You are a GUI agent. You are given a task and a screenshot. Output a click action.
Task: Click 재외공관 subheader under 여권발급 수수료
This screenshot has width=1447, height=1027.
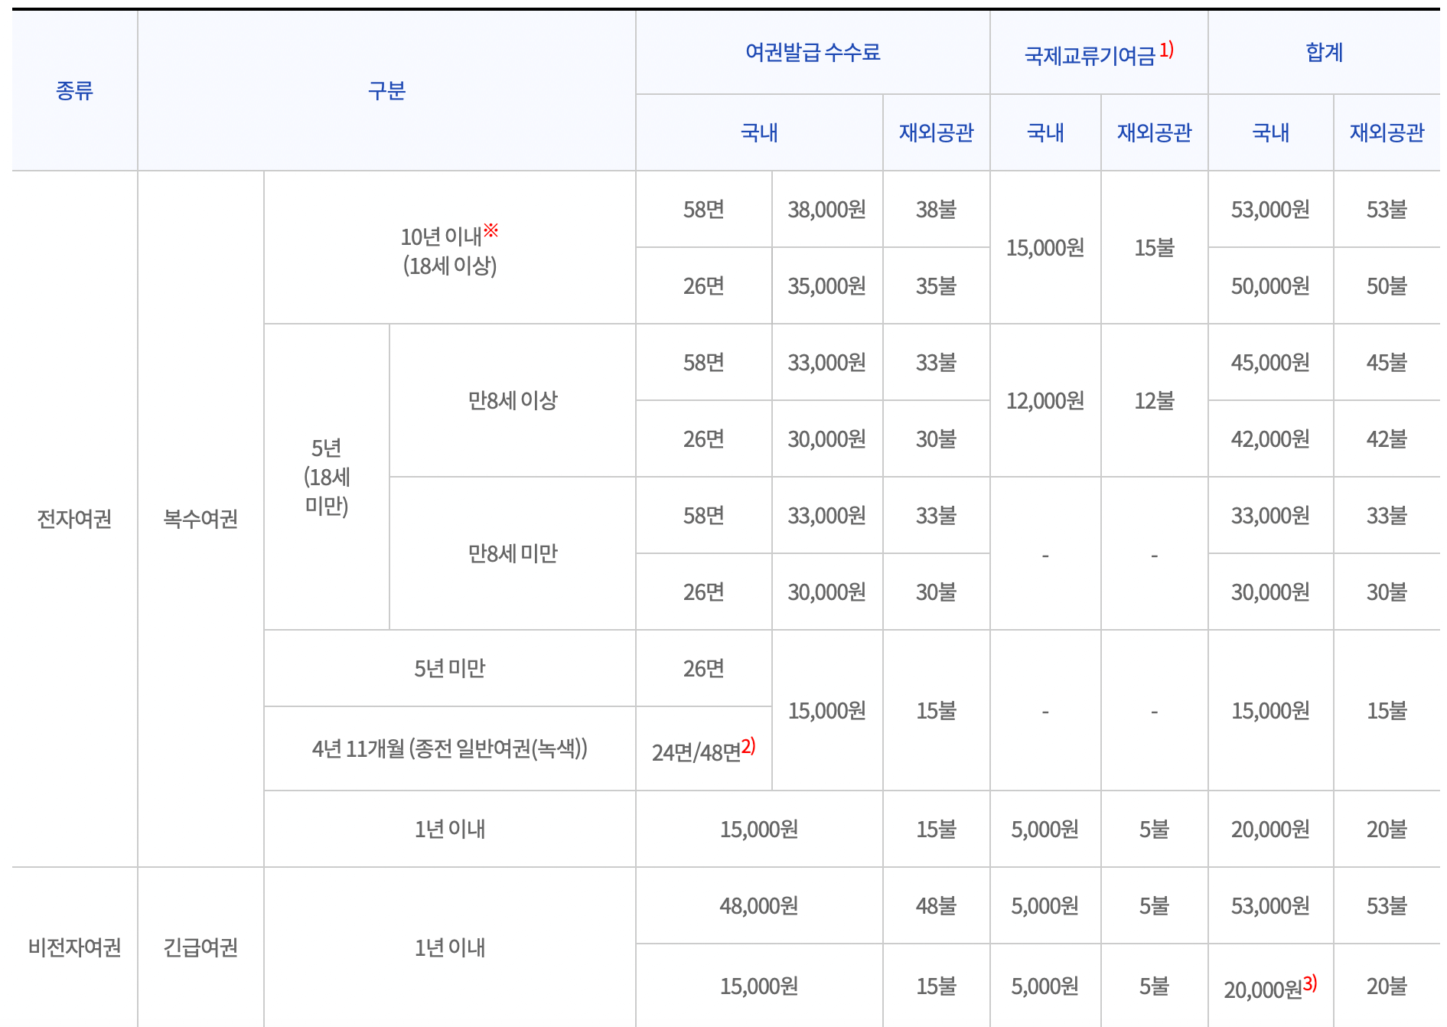pos(936,132)
